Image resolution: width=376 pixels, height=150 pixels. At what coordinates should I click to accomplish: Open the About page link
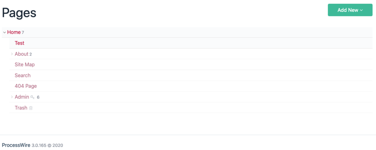click(x=21, y=54)
